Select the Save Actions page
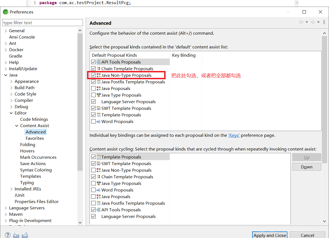The image size is (329, 238). pos(33,164)
